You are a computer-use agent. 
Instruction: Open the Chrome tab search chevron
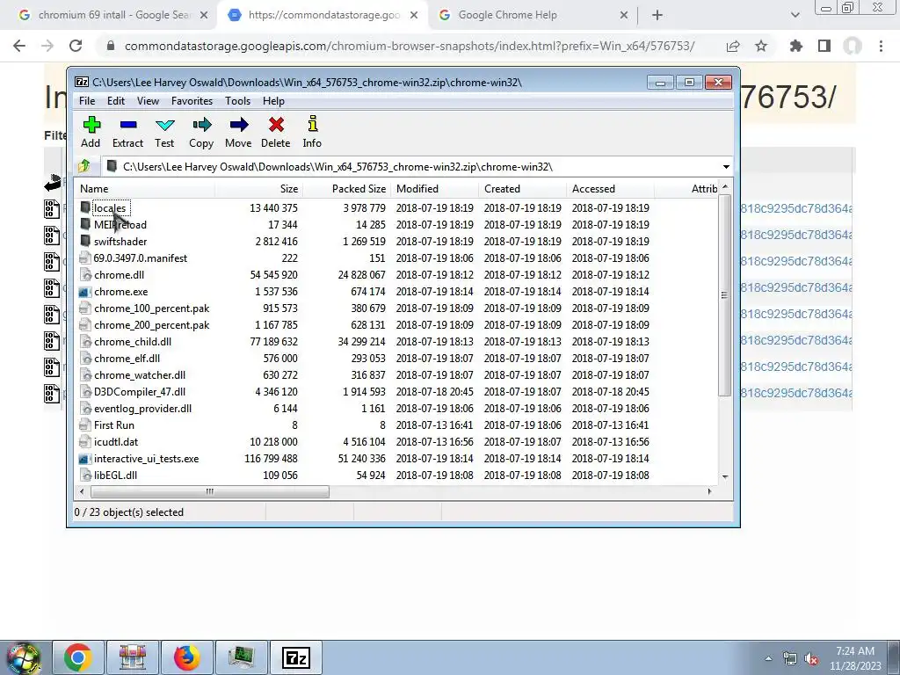click(795, 15)
